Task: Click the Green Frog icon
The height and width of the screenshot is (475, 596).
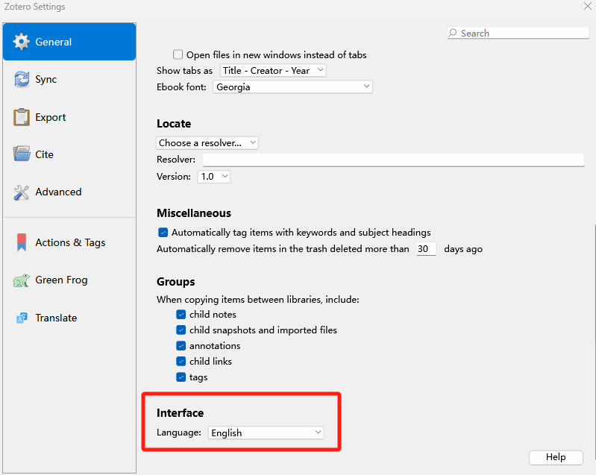Action: click(x=22, y=281)
